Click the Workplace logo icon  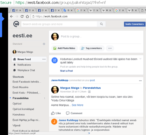pos(16,24)
